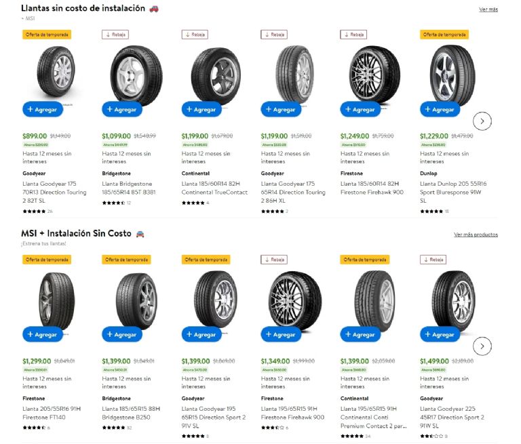Open star ratings for Goodyear 175 70R13 tire
This screenshot has width=521, height=444.
coord(34,211)
